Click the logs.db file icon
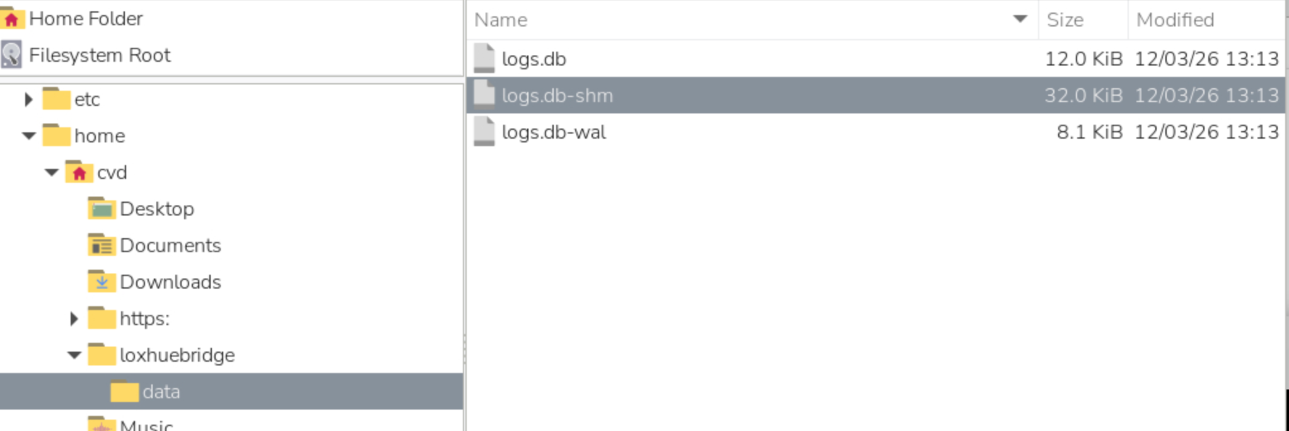 (x=484, y=59)
